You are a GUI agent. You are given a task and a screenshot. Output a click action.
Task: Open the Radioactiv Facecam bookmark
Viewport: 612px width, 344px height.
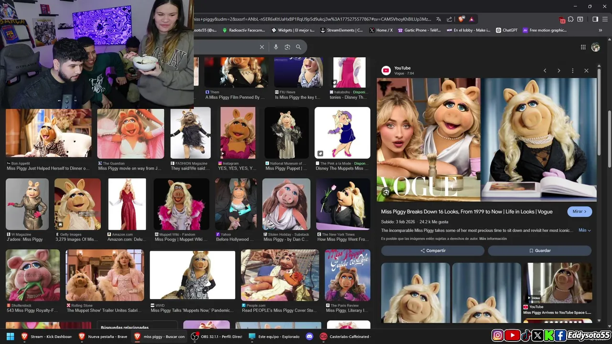coord(243,30)
